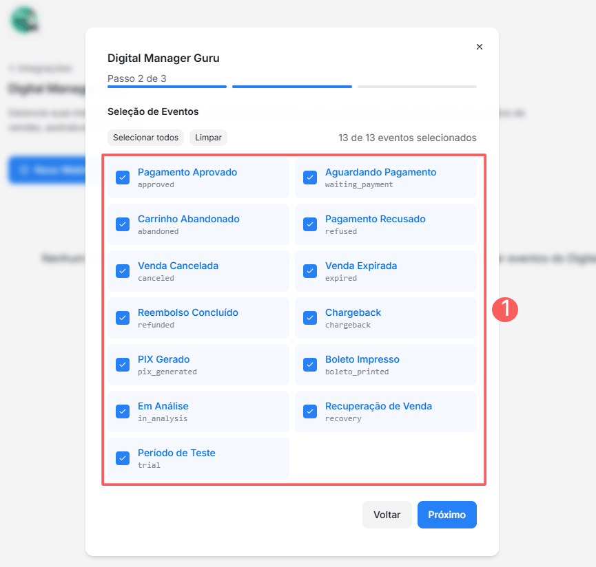Uncheck the Boleto Impresso checkbox
The width and height of the screenshot is (596, 567).
pyautogui.click(x=310, y=365)
